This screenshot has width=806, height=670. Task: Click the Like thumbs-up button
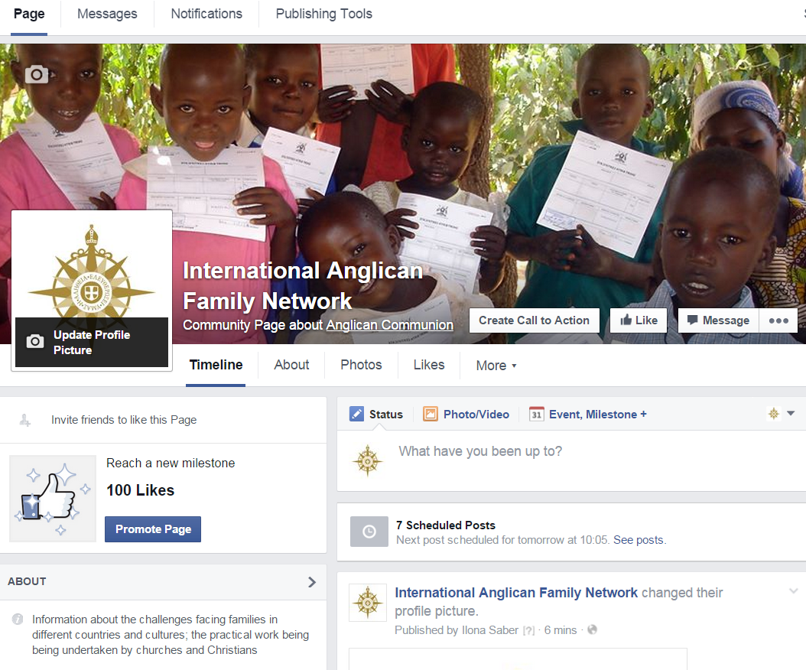tap(639, 320)
